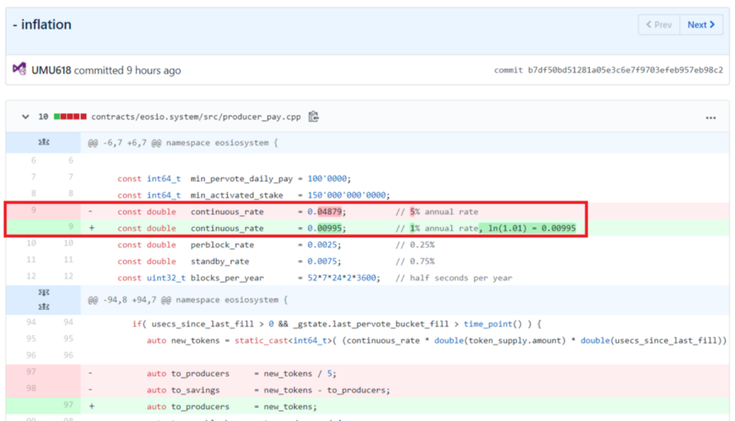735x421 pixels.
Task: Collapse the producer_pay.cpp file diff
Action: 24,118
